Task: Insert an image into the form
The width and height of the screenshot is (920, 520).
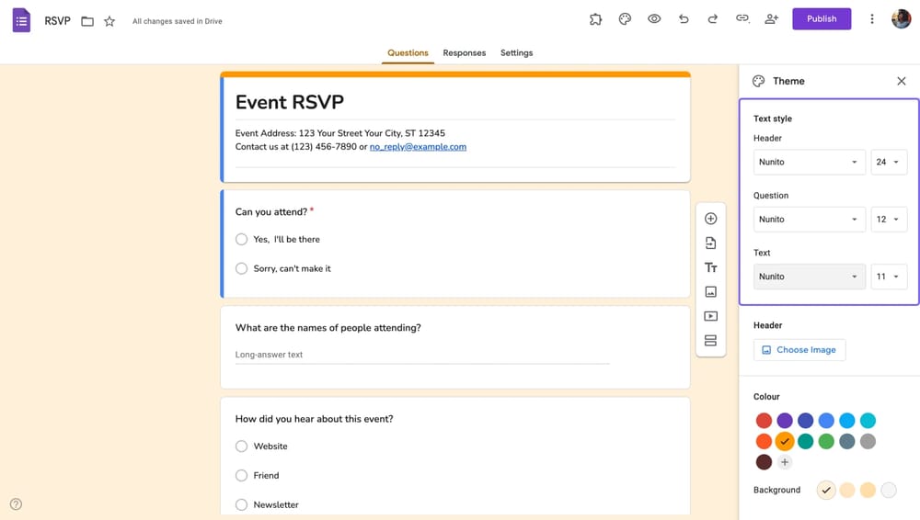Action: click(710, 292)
